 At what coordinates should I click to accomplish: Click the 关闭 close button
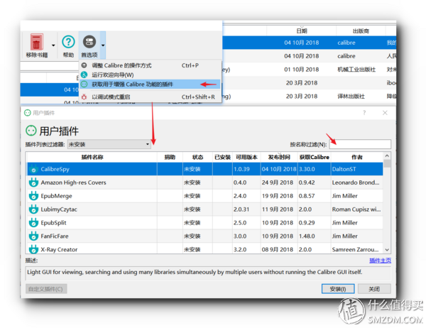tap(374, 289)
